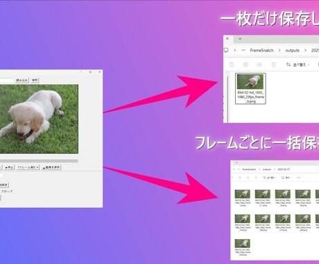This screenshot has height=264, width=319.
Task: Select first thumbnail in top row, lower Explorer
Action: (x=243, y=194)
